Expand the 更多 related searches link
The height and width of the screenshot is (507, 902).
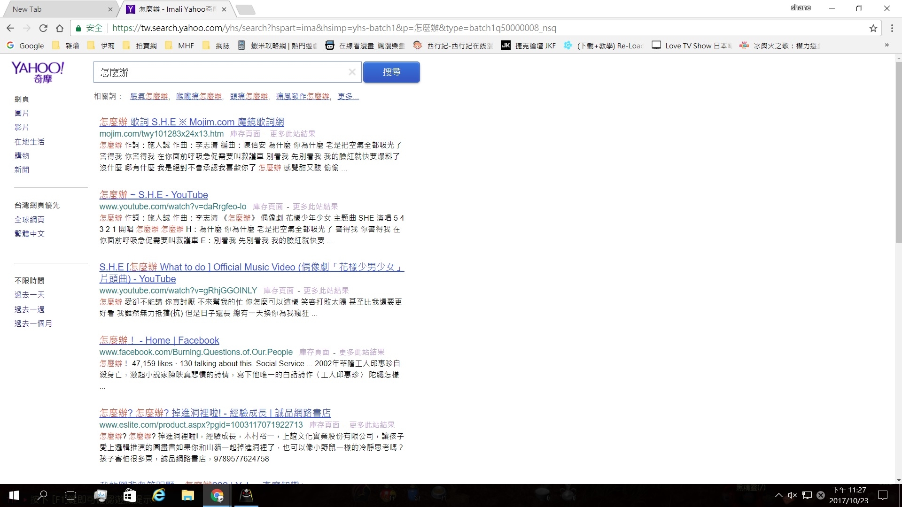[348, 96]
